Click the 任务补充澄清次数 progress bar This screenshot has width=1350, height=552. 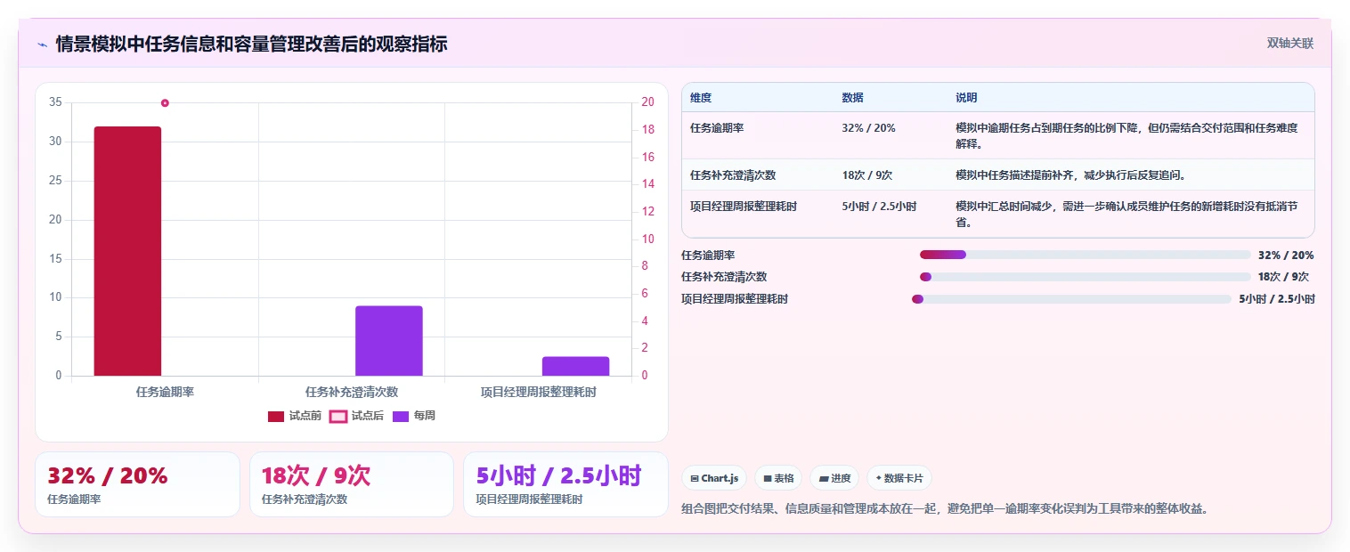pyautogui.click(x=1086, y=277)
